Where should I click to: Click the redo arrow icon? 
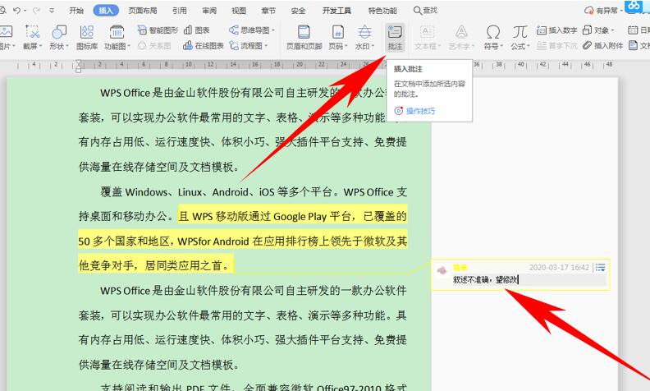[36, 11]
